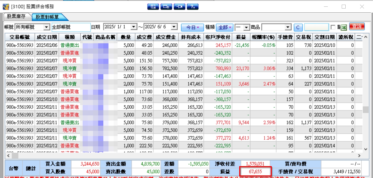Screen dimensions: 373x178
Task: Click the blue question-mark help icon
Action: coord(193,7)
